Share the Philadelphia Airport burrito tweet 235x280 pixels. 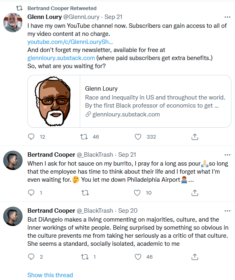195,193
